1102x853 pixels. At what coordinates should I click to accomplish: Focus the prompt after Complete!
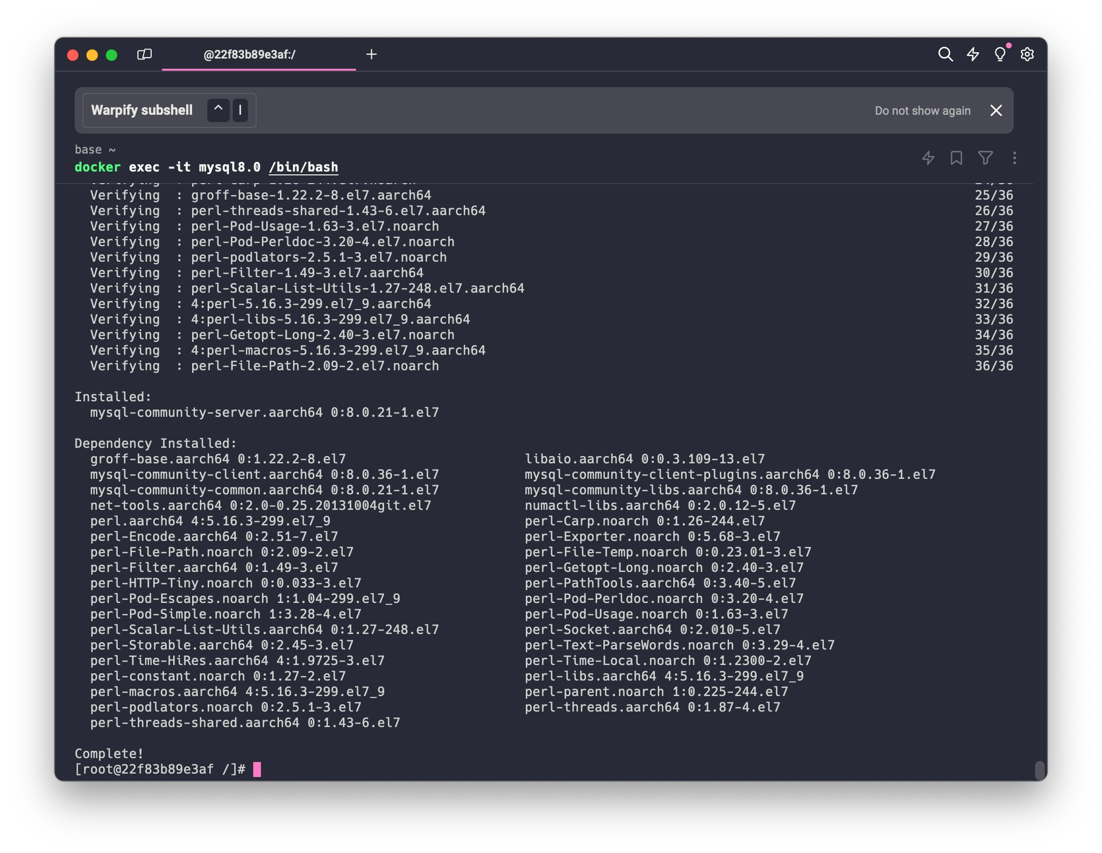pyautogui.click(x=256, y=769)
